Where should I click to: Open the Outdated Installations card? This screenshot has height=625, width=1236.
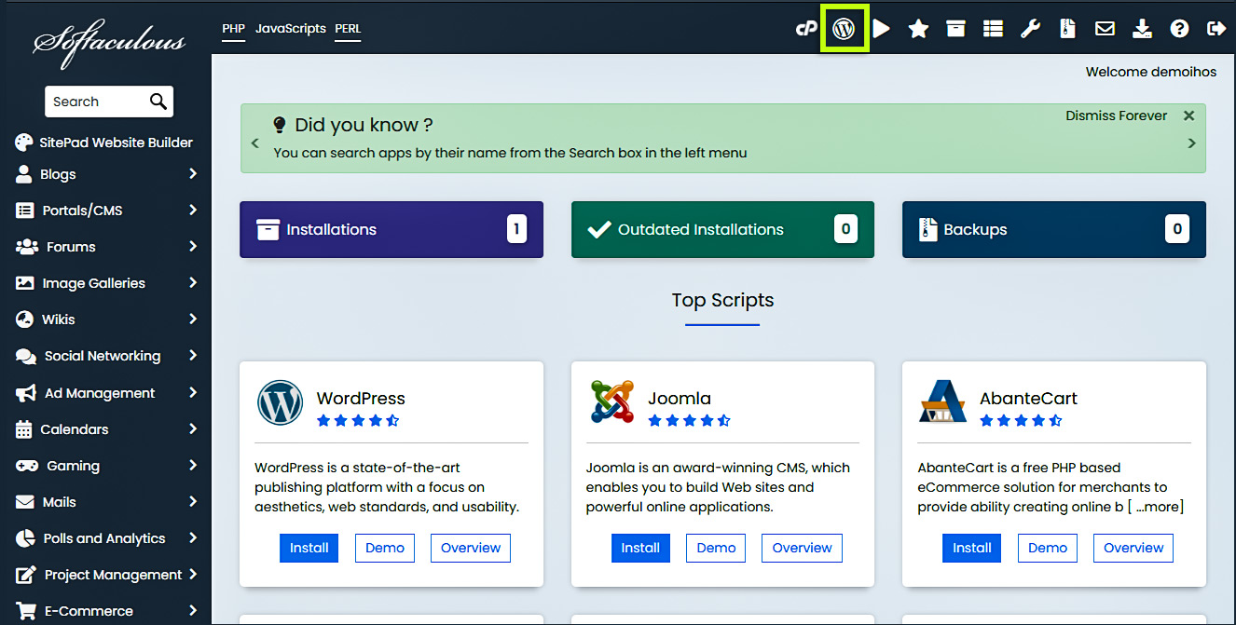[722, 229]
